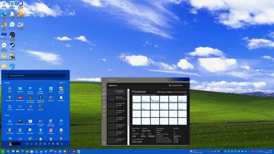Screen dimensions: 274x154
Task: Expand Task Manager hamburger navigation menu
Action: [x=104, y=85]
